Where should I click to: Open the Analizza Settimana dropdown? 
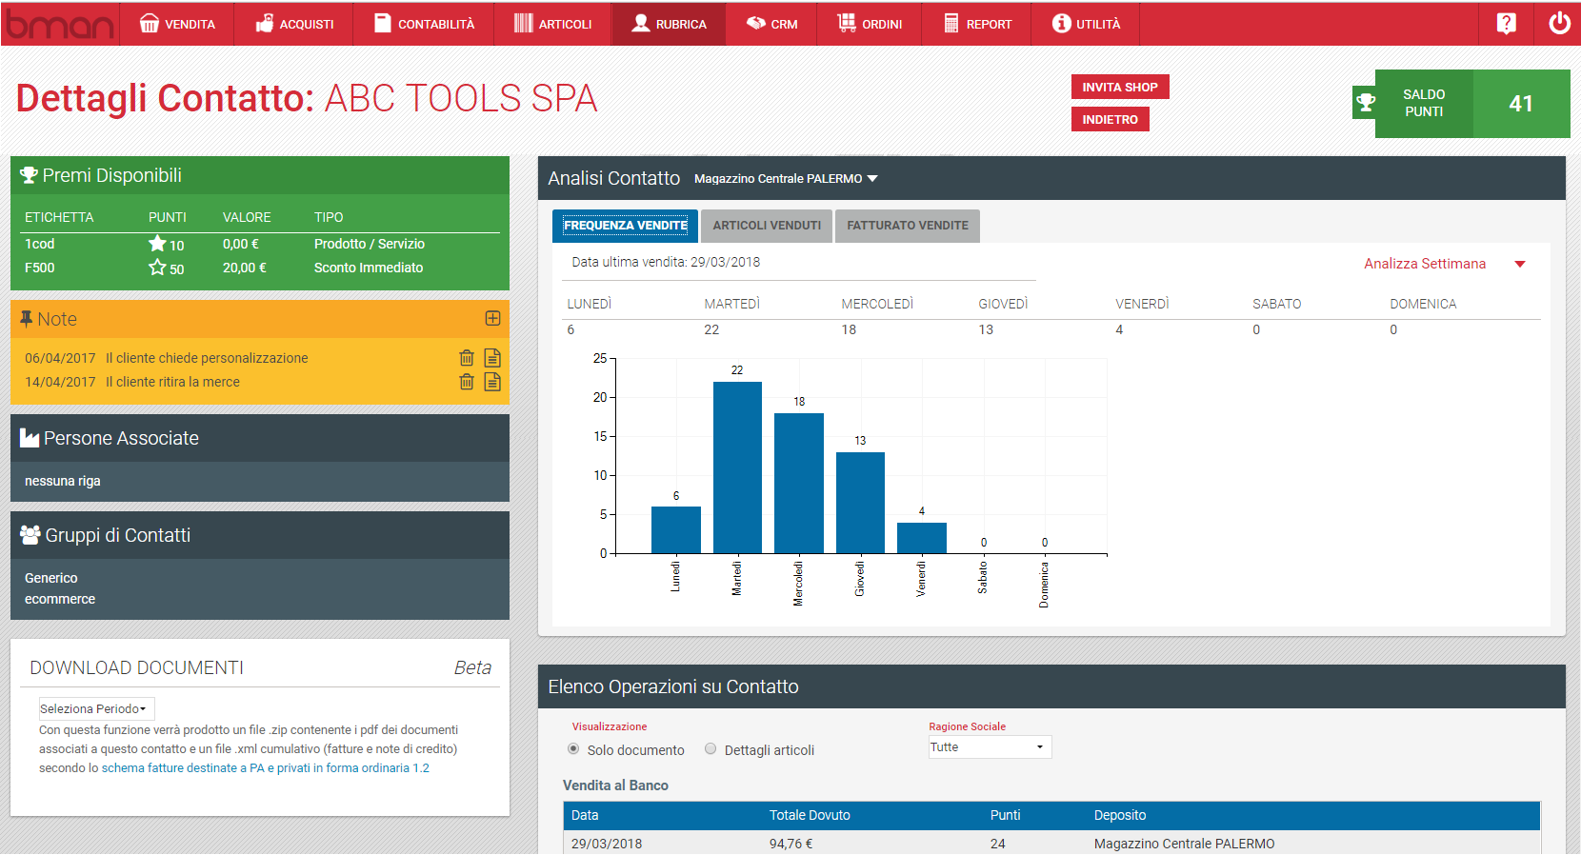(1445, 264)
